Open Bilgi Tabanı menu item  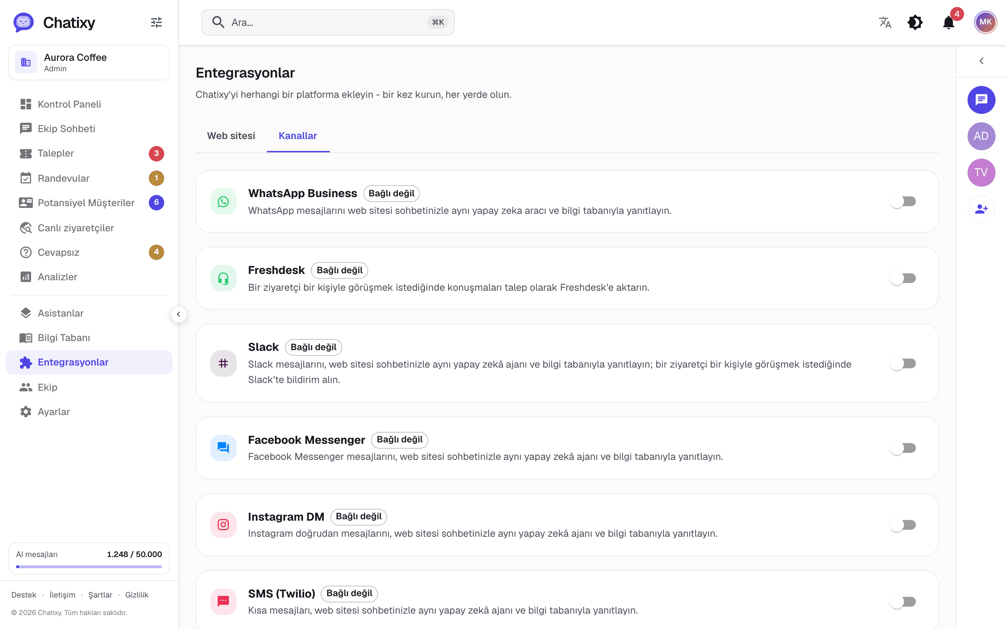pos(89,337)
